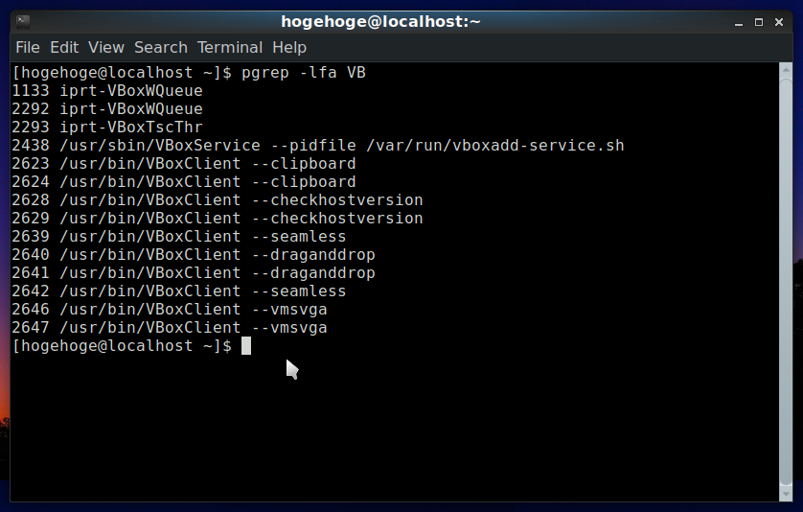Click the hogehoge@localhost window title
The height and width of the screenshot is (512, 803).
tap(381, 22)
